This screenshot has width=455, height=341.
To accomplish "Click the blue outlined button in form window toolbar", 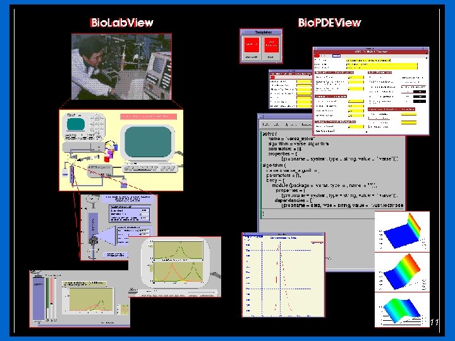I will point(336,56).
